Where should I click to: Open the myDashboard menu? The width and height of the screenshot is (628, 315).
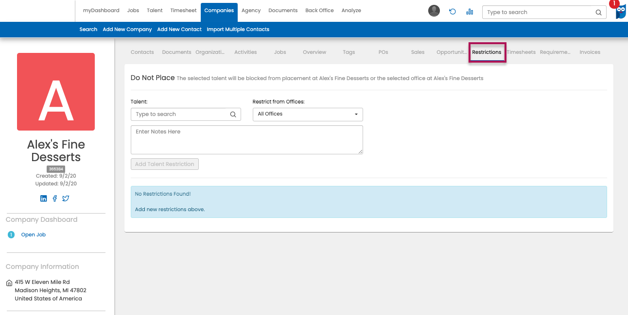point(101,11)
